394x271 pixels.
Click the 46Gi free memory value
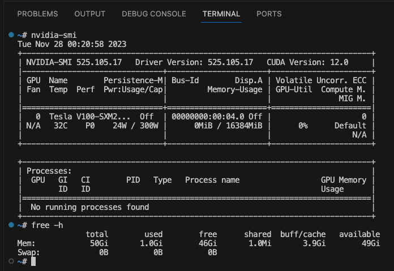[x=208, y=243]
